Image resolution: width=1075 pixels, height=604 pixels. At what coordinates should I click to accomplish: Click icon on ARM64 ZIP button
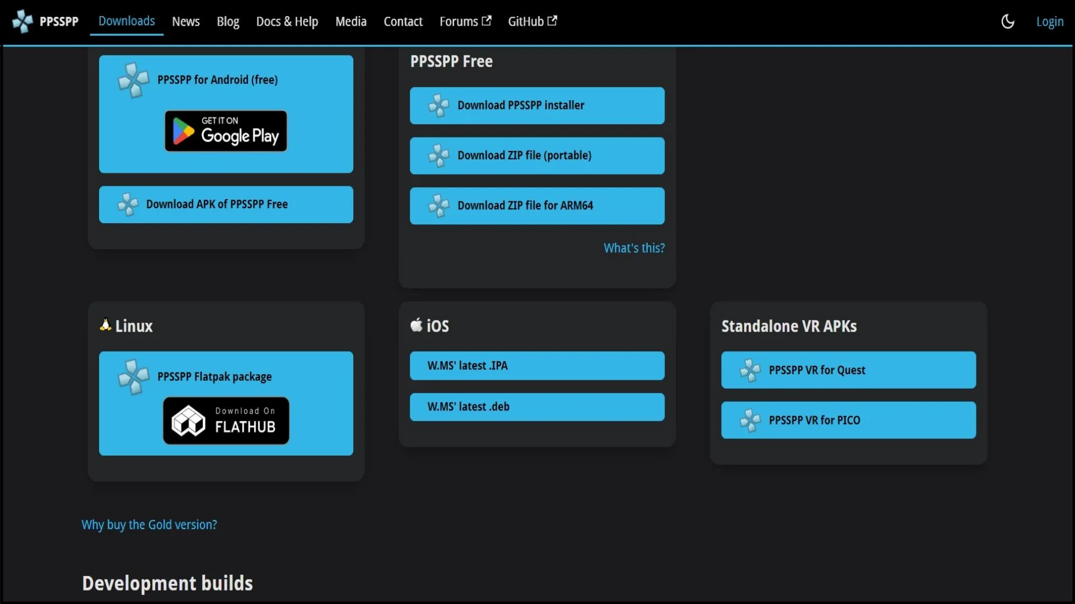click(439, 206)
